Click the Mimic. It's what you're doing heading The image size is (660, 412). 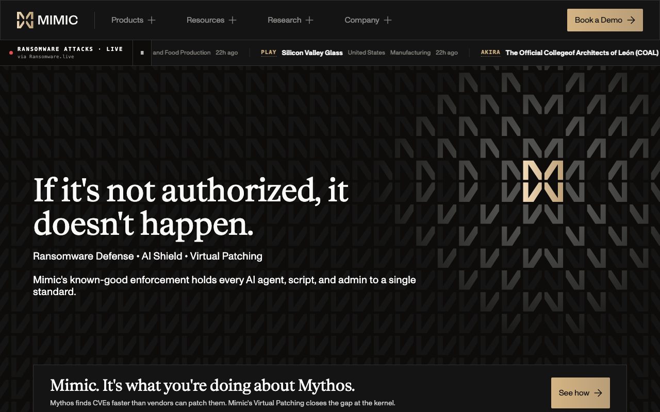click(202, 385)
